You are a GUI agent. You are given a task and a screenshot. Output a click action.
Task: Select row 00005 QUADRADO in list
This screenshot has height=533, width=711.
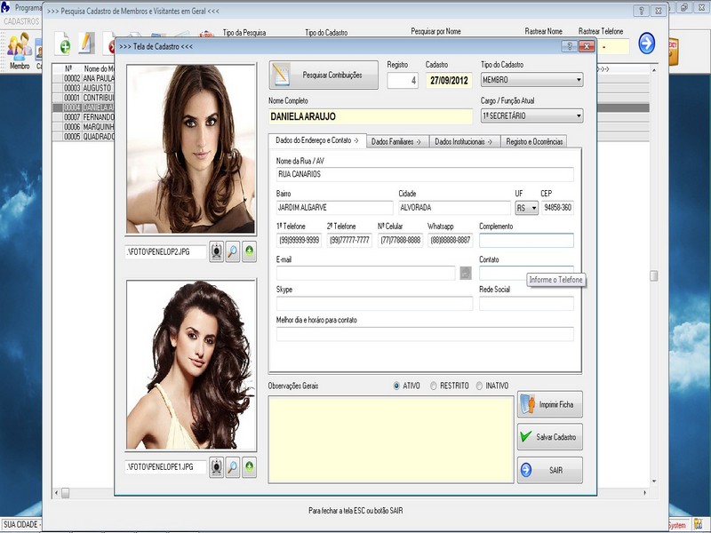84,137
